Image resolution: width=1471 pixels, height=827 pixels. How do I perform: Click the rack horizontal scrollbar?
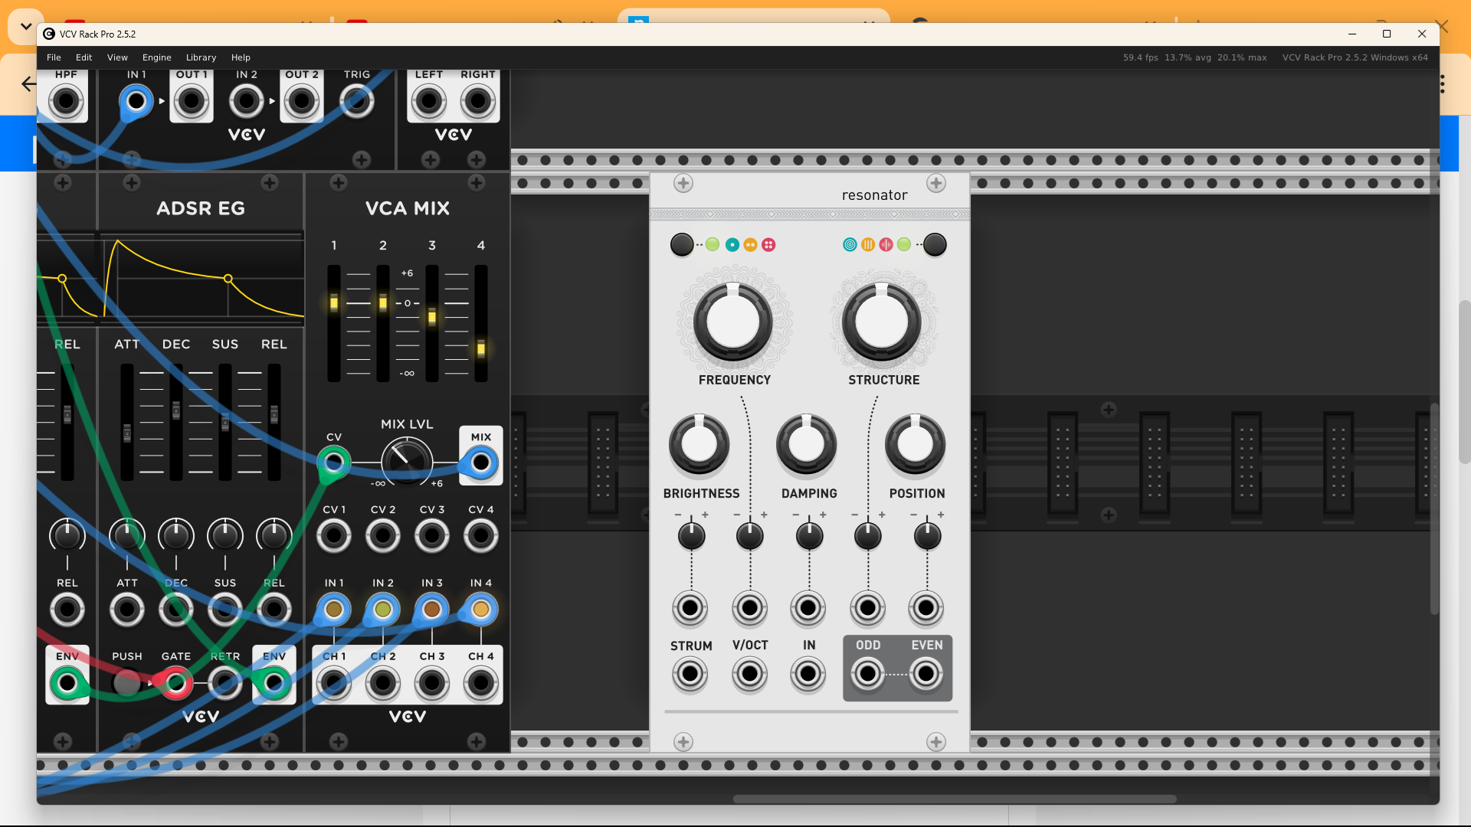[955, 799]
